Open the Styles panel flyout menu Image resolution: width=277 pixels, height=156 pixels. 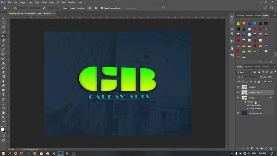pyautogui.click(x=275, y=16)
